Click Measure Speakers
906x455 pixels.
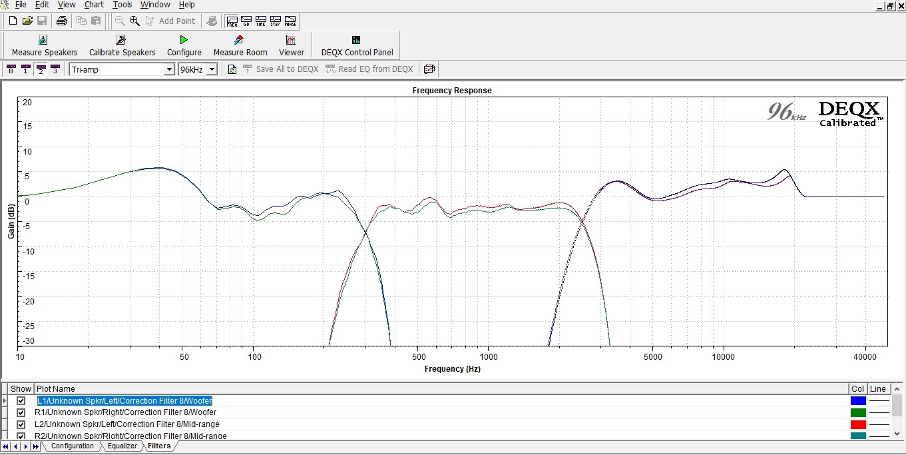[45, 46]
